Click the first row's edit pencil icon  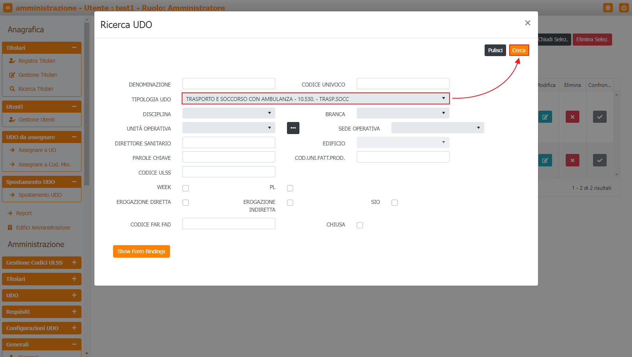pos(545,117)
